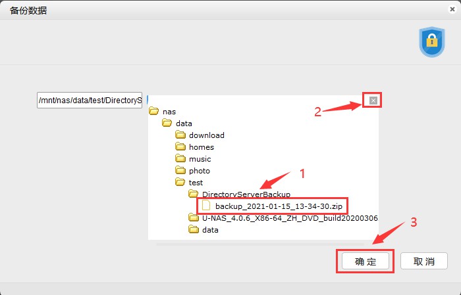The width and height of the screenshot is (461, 295).
Task: Click the photo folder icon
Action: tap(180, 171)
